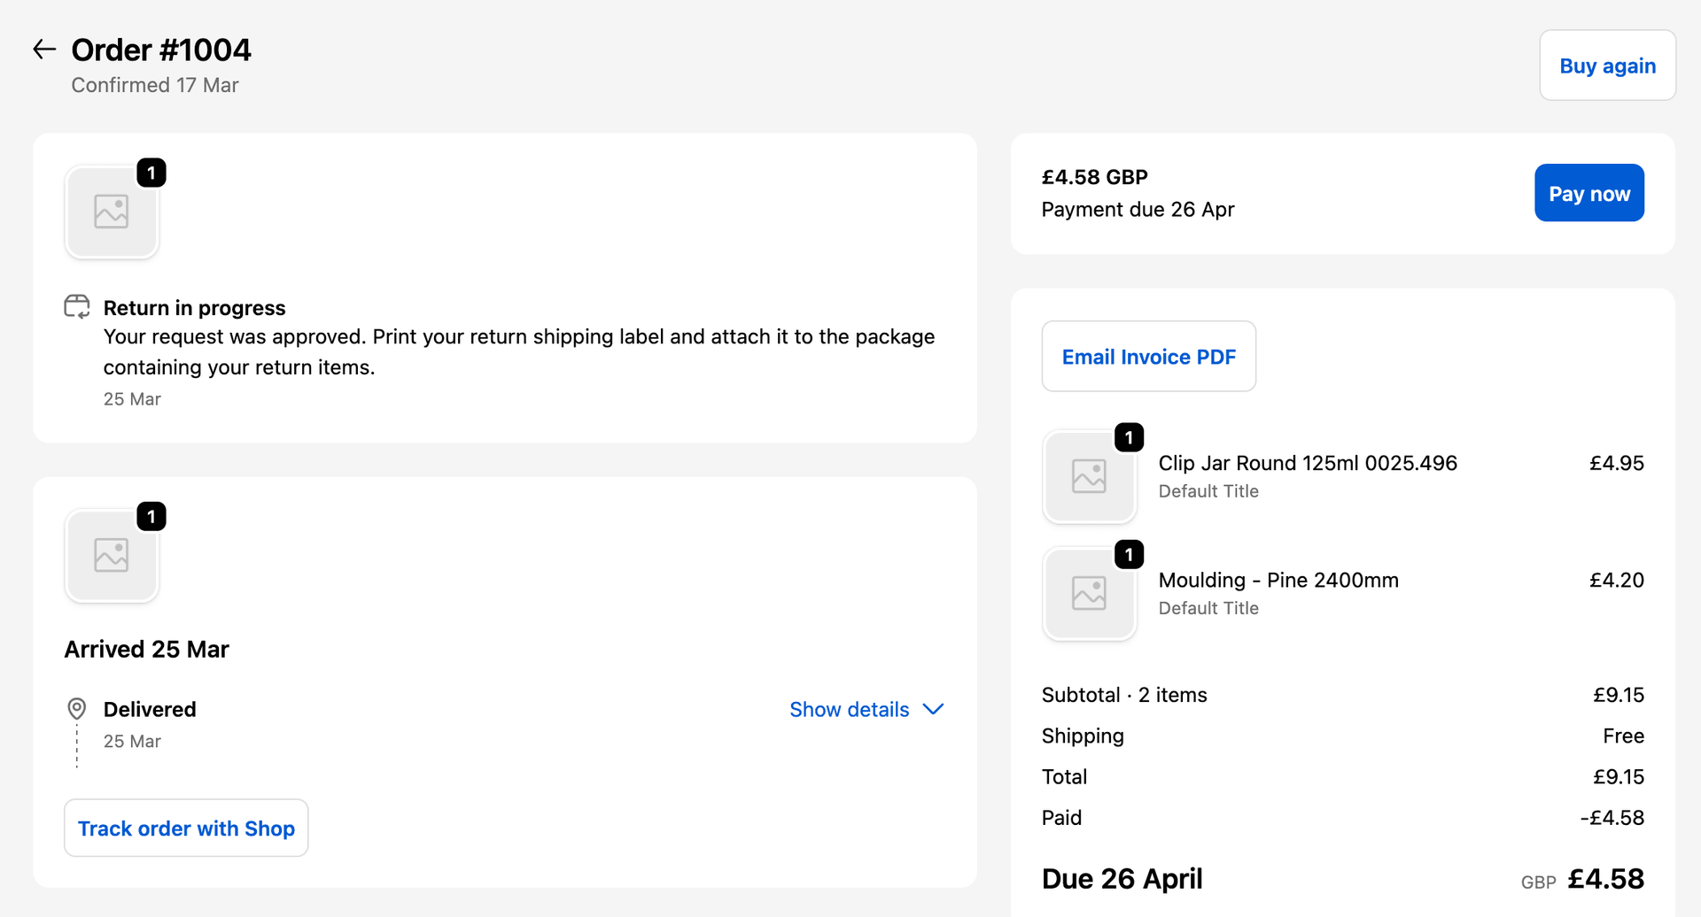
Task: Click the quantity badge on the Moulding thumbnail
Action: point(1130,554)
